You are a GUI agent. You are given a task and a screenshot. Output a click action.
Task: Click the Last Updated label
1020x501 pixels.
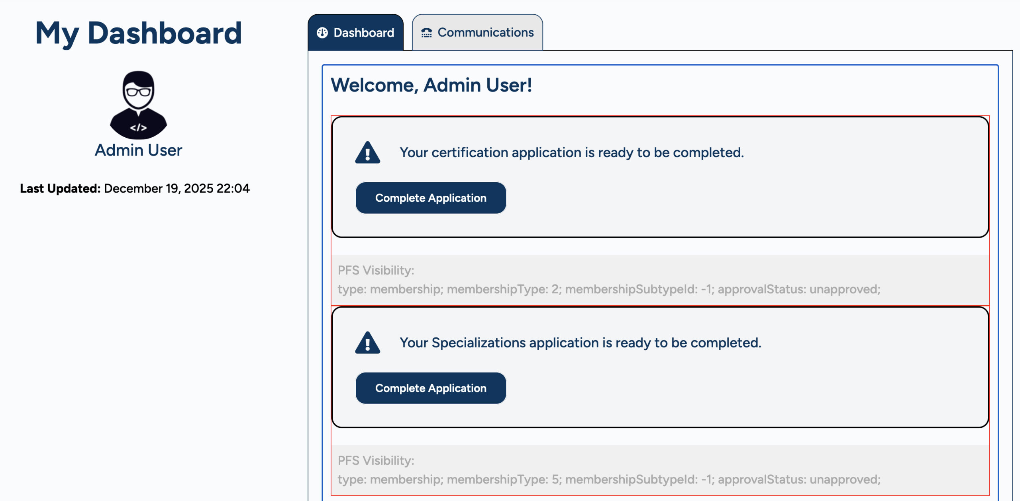(x=60, y=189)
